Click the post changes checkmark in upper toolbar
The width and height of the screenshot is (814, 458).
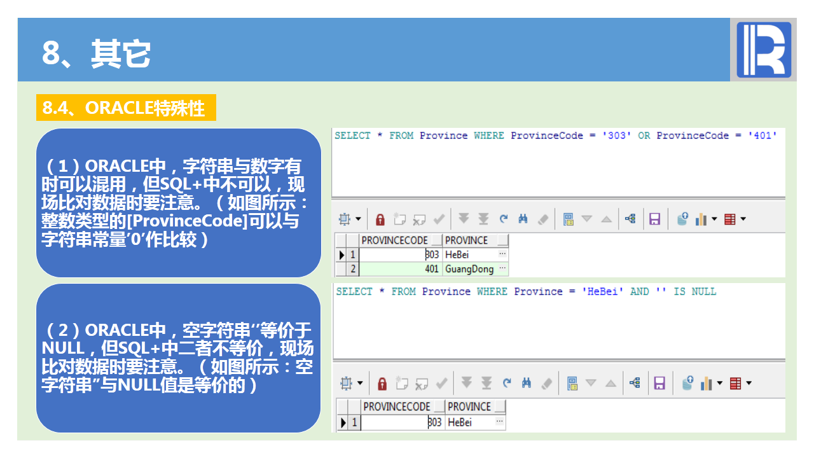point(438,219)
